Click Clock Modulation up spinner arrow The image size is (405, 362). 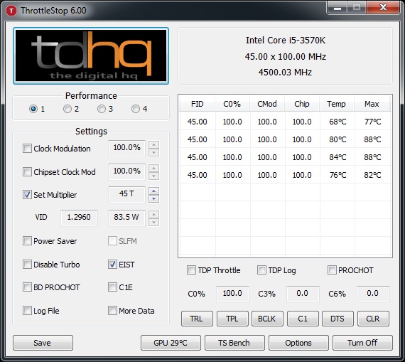pyautogui.click(x=154, y=145)
